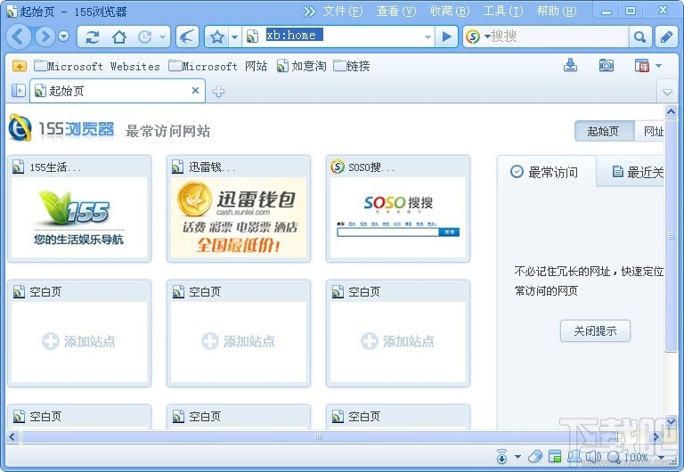Open the navigation history dropdown next to forward
The image size is (684, 472).
click(x=64, y=37)
